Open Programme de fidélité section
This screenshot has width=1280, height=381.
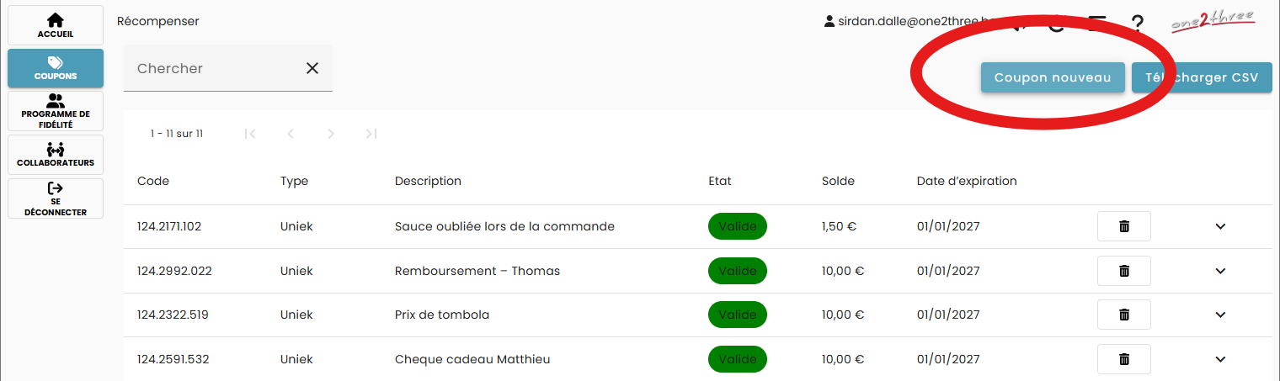pyautogui.click(x=56, y=111)
